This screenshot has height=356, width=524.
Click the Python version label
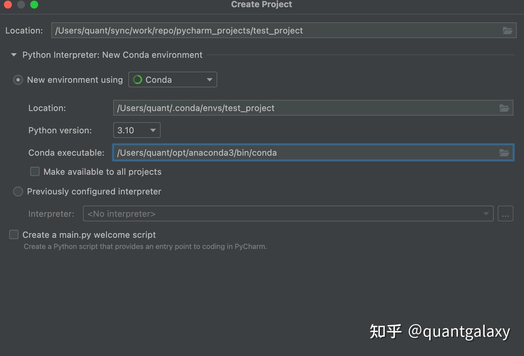pyautogui.click(x=60, y=130)
